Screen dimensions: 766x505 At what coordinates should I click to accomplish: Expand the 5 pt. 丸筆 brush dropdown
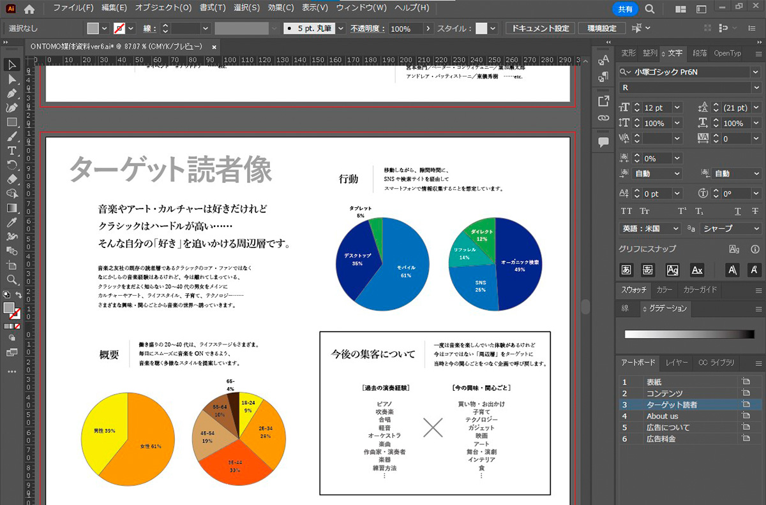point(340,29)
